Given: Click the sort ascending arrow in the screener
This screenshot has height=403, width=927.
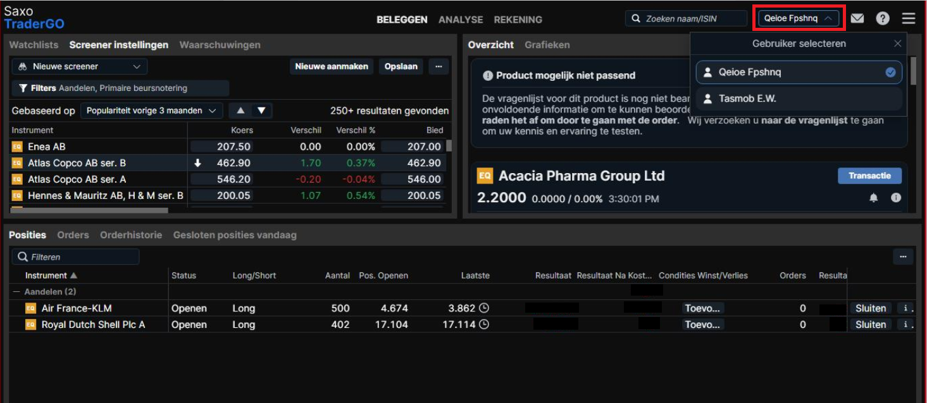Looking at the screenshot, I should (x=240, y=111).
